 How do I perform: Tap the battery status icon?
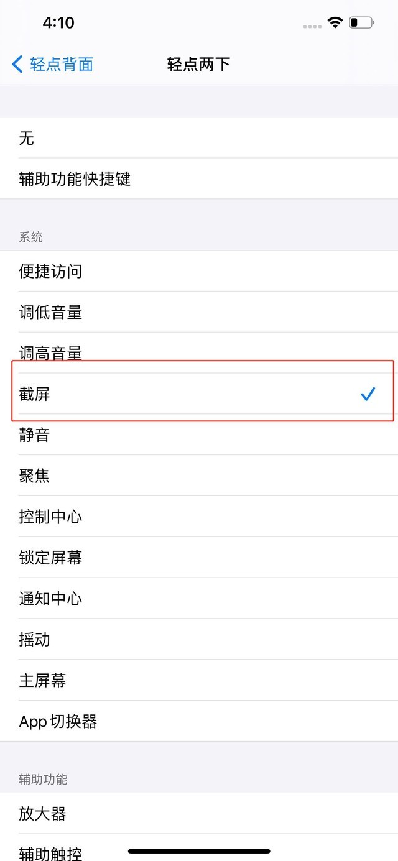click(361, 23)
